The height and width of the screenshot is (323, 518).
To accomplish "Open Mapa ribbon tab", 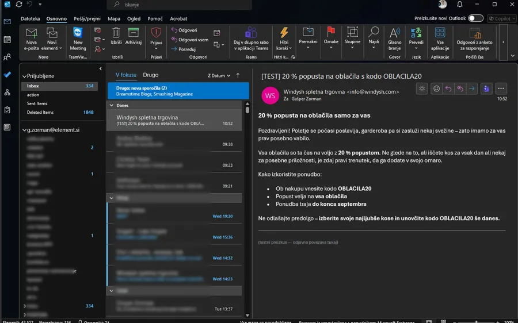I will (x=113, y=18).
